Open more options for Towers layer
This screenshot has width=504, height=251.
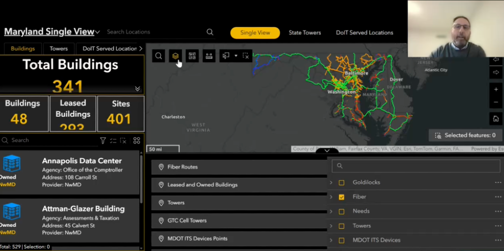(498, 225)
